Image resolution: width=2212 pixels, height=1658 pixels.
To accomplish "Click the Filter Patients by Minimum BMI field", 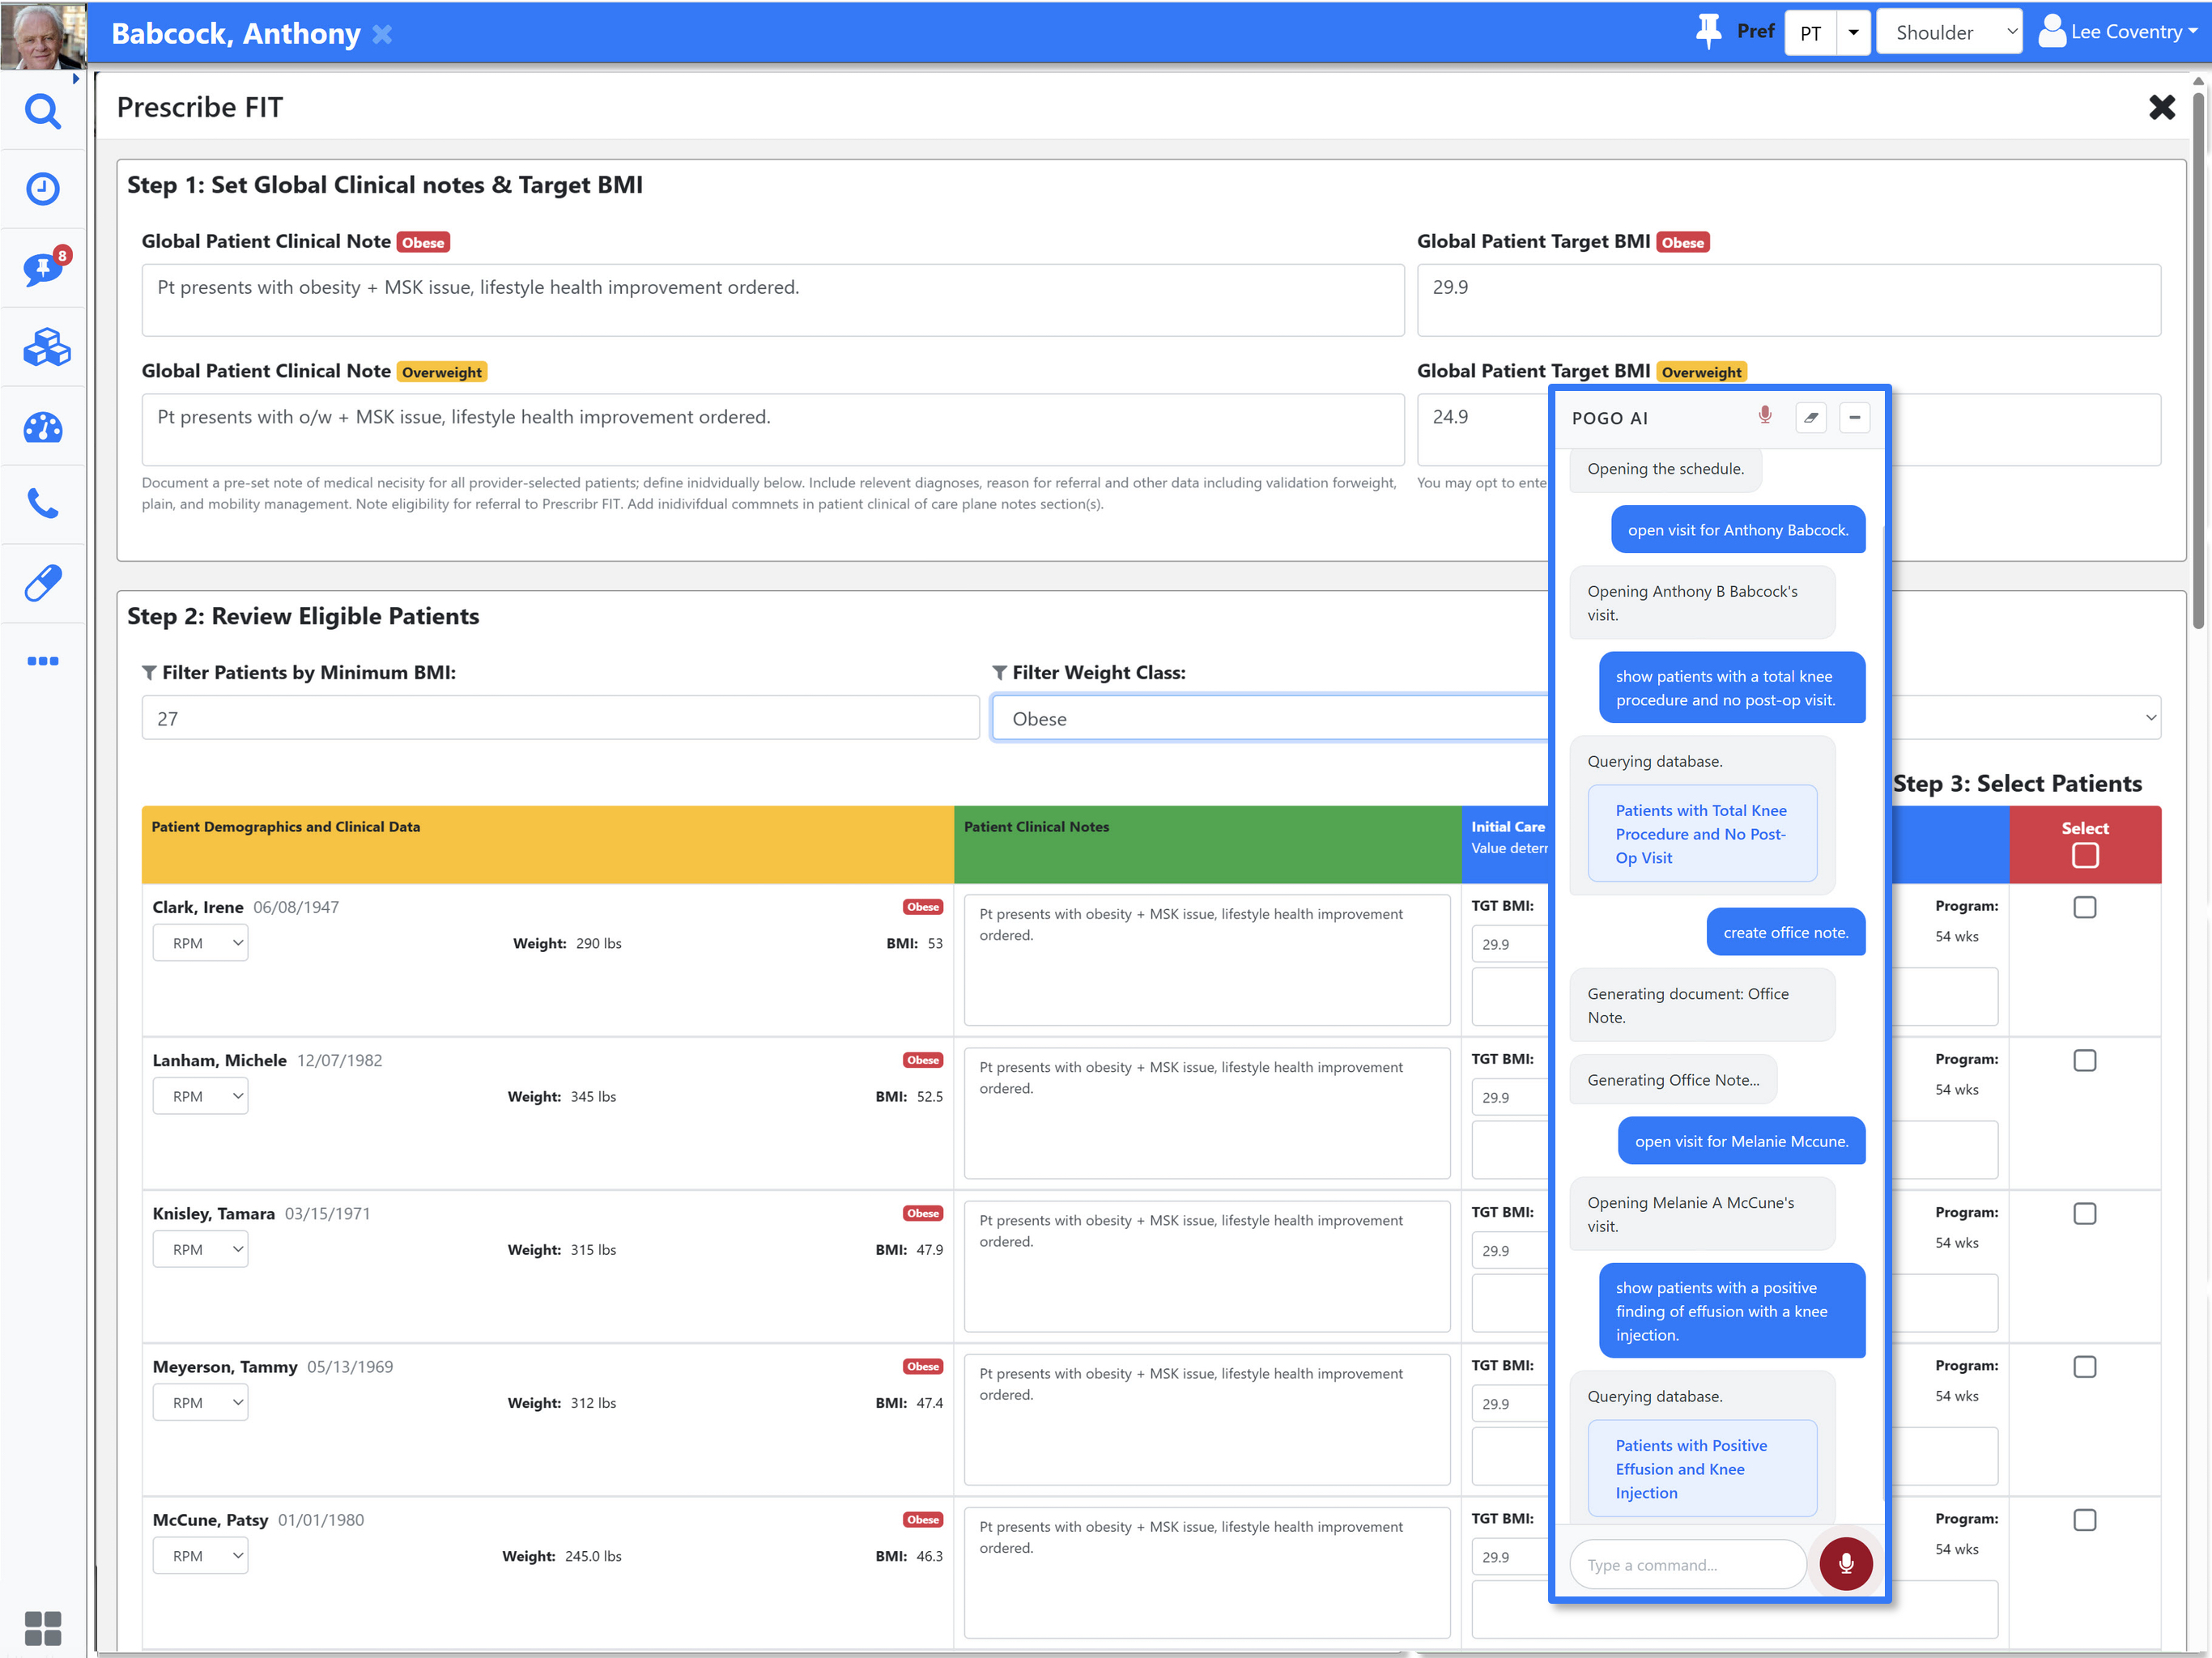I will pyautogui.click(x=560, y=718).
